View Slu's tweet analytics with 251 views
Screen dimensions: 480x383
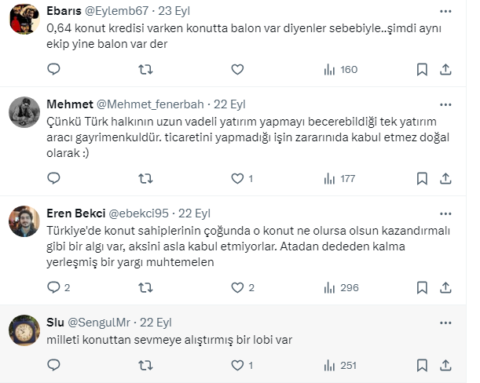[340, 365]
